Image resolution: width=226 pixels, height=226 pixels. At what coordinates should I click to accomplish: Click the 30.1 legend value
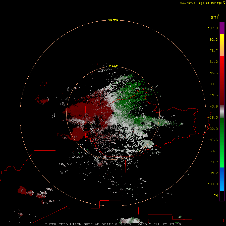[214, 84]
